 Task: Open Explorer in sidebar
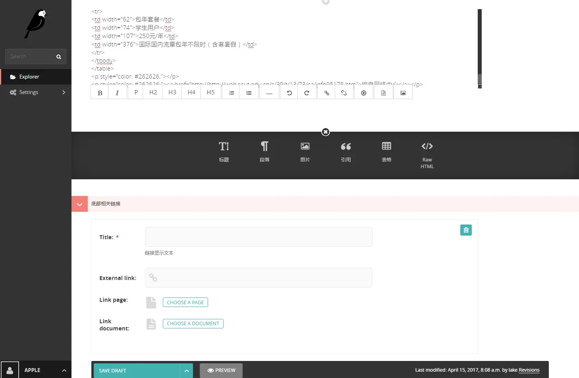click(36, 77)
